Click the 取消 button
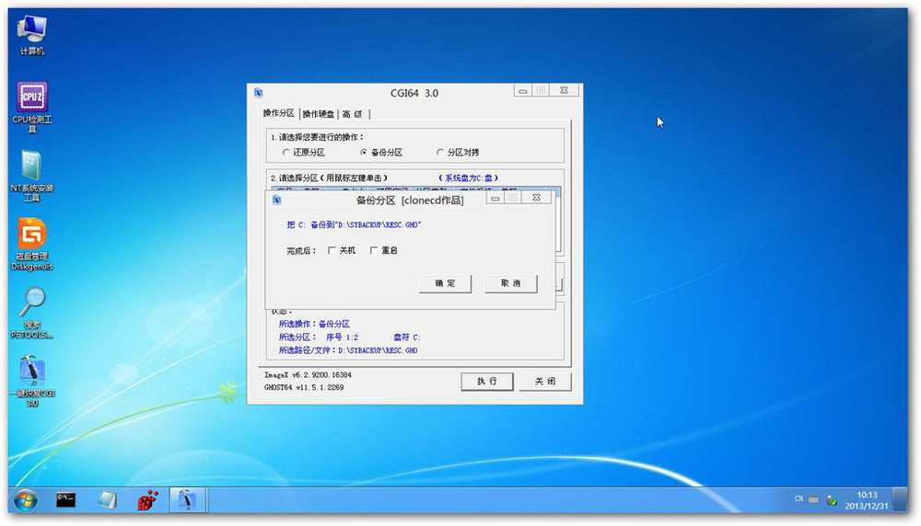The image size is (921, 526). click(x=510, y=283)
